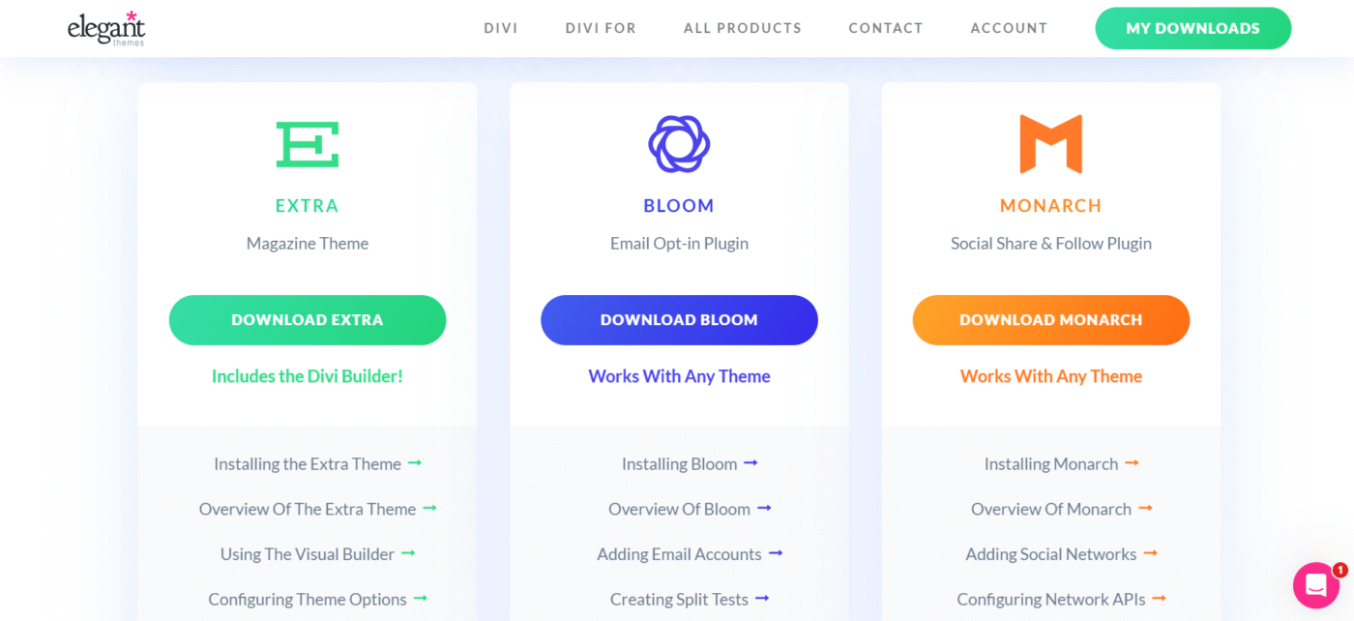The height and width of the screenshot is (621, 1354).
Task: Click the Elegant Themes logo
Action: coord(106,28)
